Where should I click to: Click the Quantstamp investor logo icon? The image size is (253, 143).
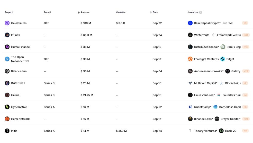point(190,107)
